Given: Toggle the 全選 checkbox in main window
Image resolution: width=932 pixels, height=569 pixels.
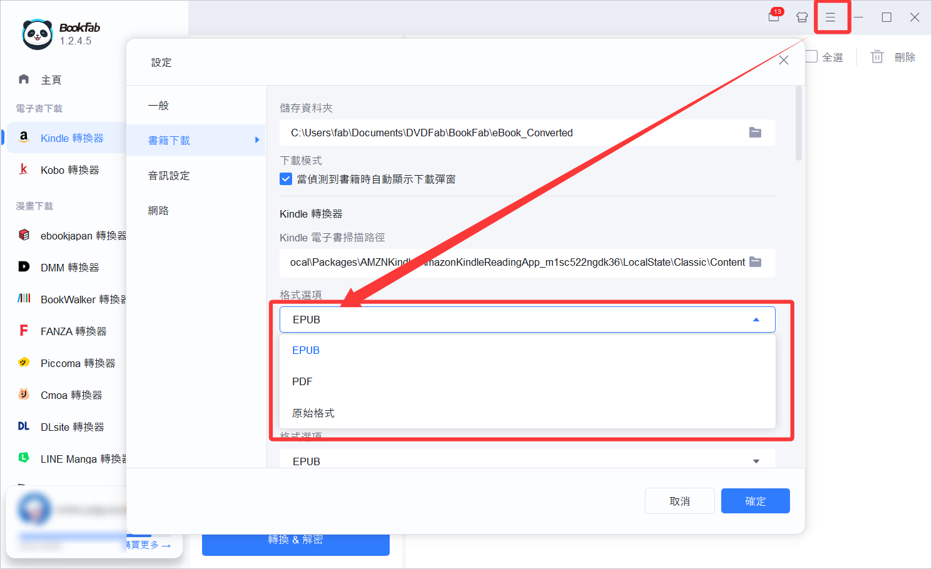Looking at the screenshot, I should pyautogui.click(x=812, y=56).
